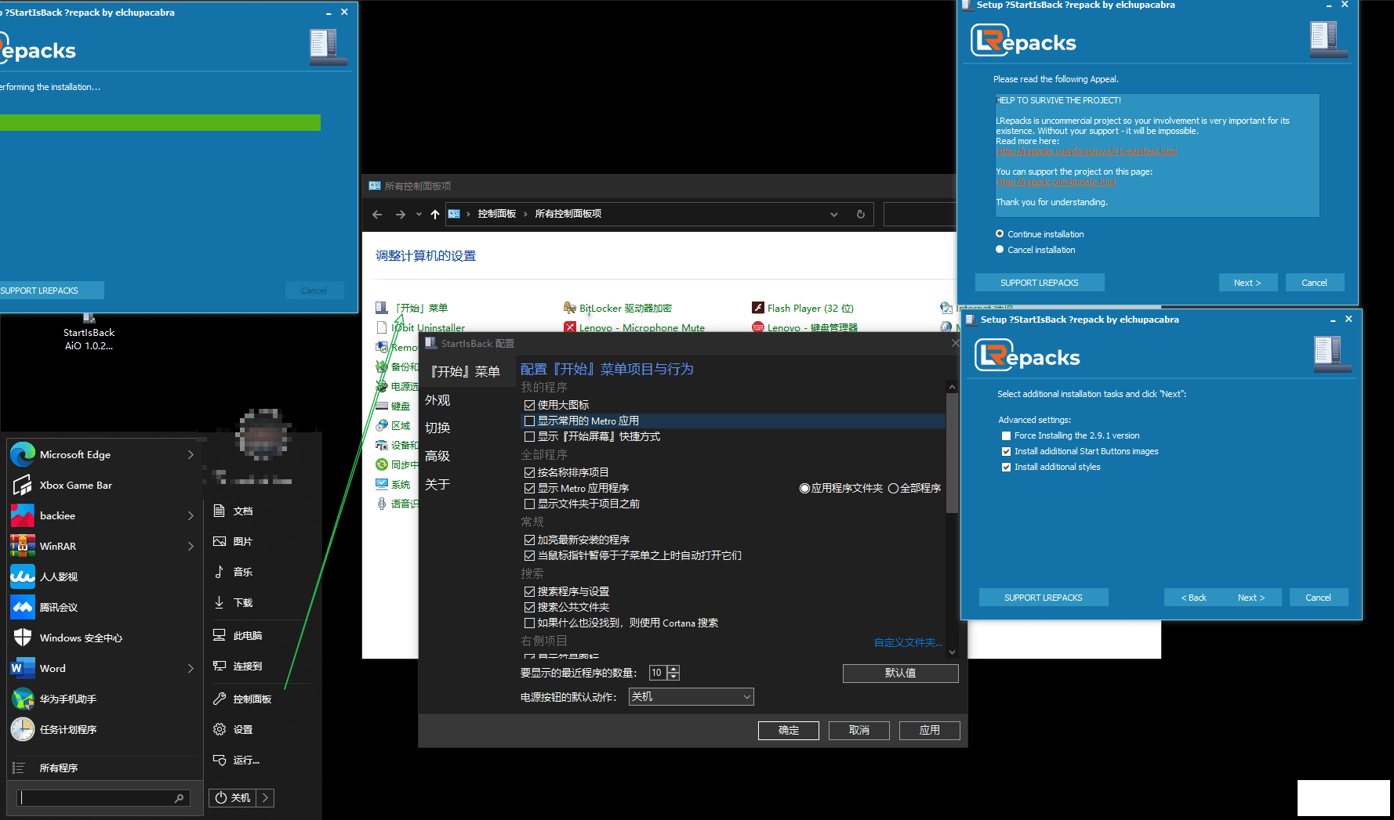Open 自定义文件夹 link
1394x820 pixels.
pyautogui.click(x=908, y=642)
